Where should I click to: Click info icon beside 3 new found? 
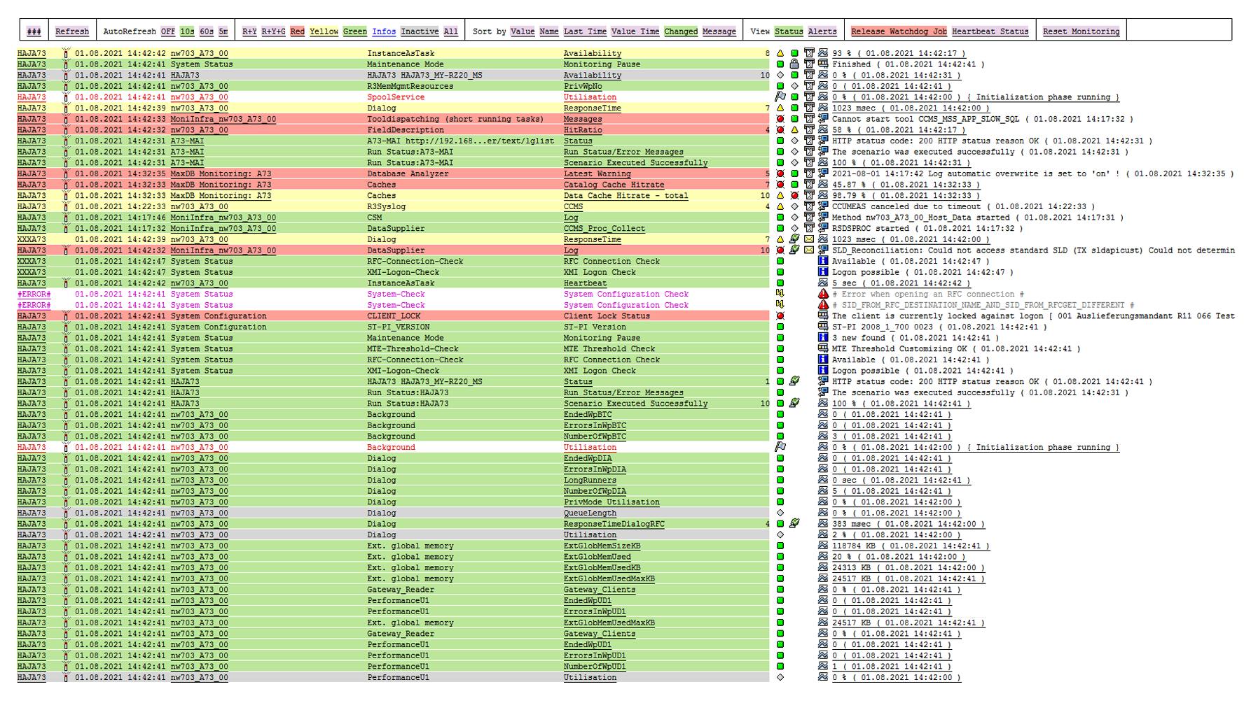(823, 338)
